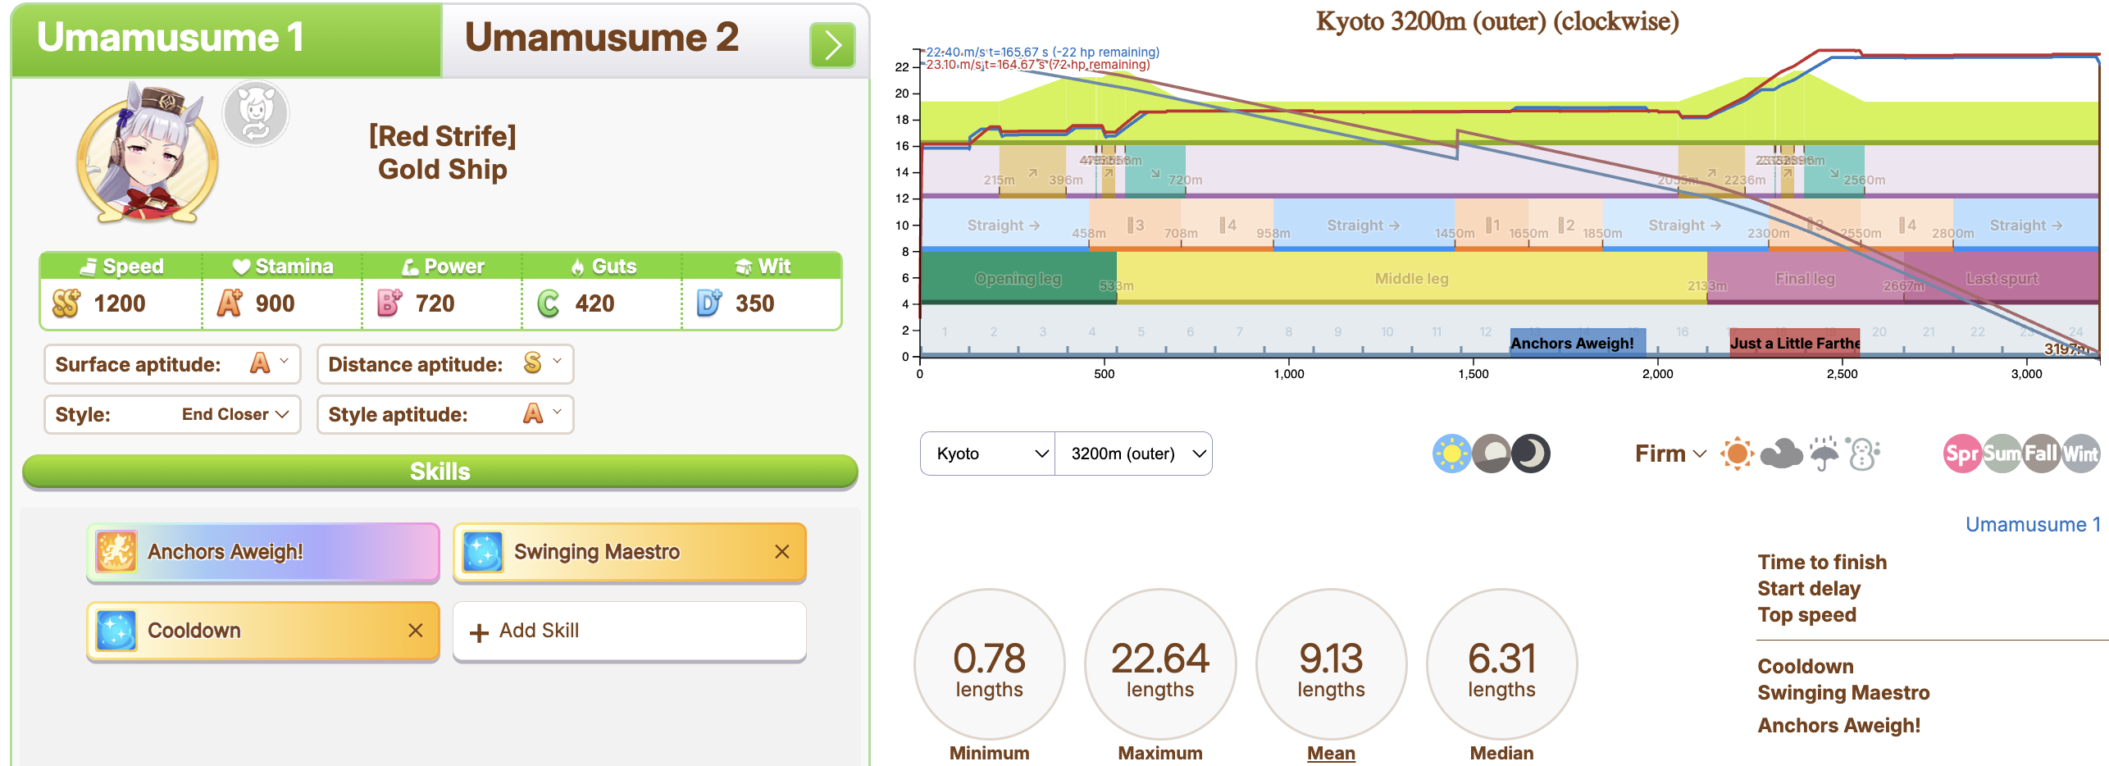Select the daytime sun icon
The image size is (2109, 766).
pos(1451,454)
